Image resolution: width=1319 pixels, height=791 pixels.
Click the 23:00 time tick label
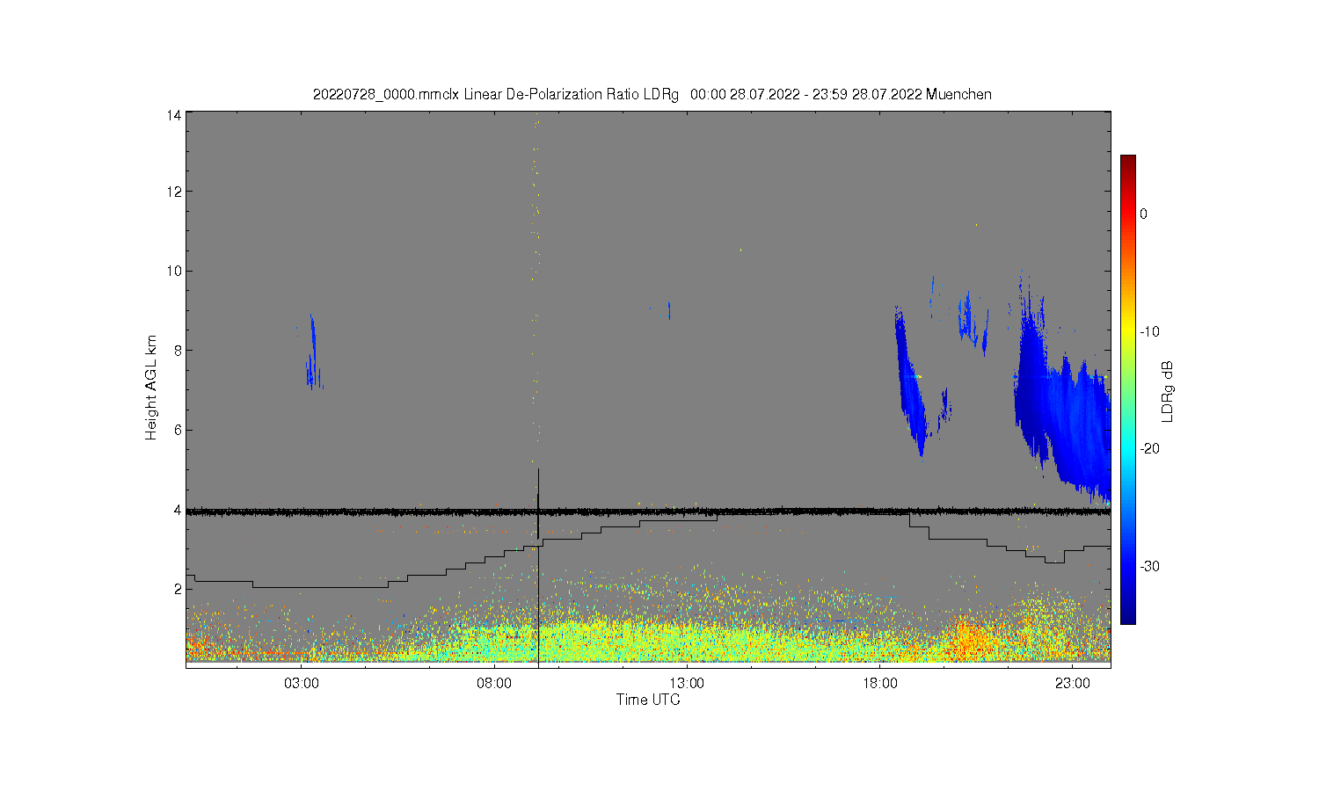(1072, 683)
